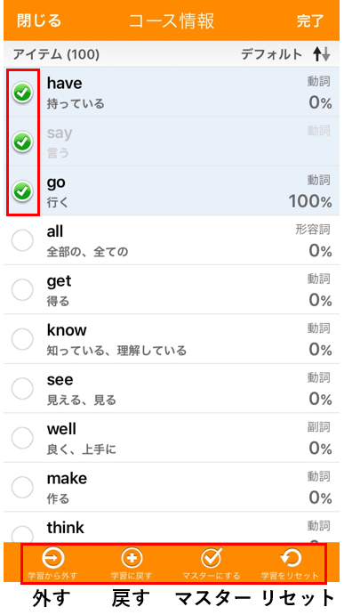Image resolution: width=344 pixels, height=615 pixels.
Task: Check the circle for 'make'
Action: (22, 488)
